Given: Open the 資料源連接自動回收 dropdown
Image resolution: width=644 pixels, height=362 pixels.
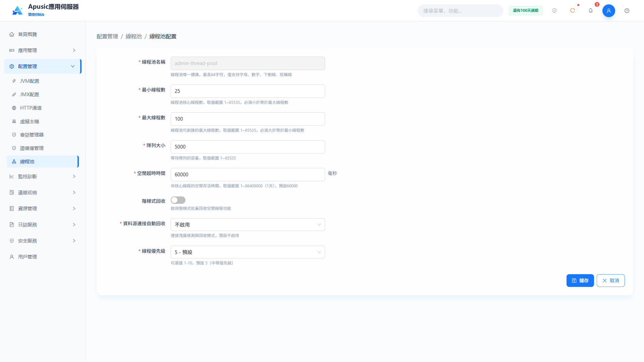Looking at the screenshot, I should tap(248, 225).
